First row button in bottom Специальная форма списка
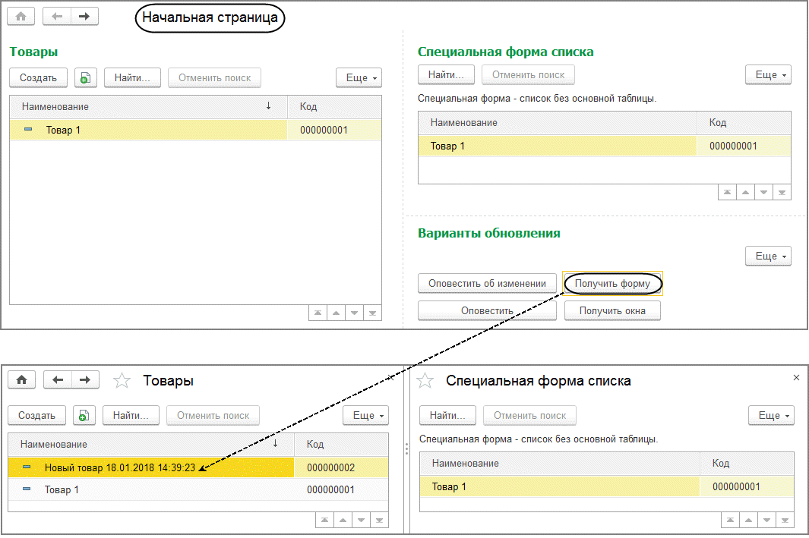The height and width of the screenshot is (538, 809). point(730,520)
